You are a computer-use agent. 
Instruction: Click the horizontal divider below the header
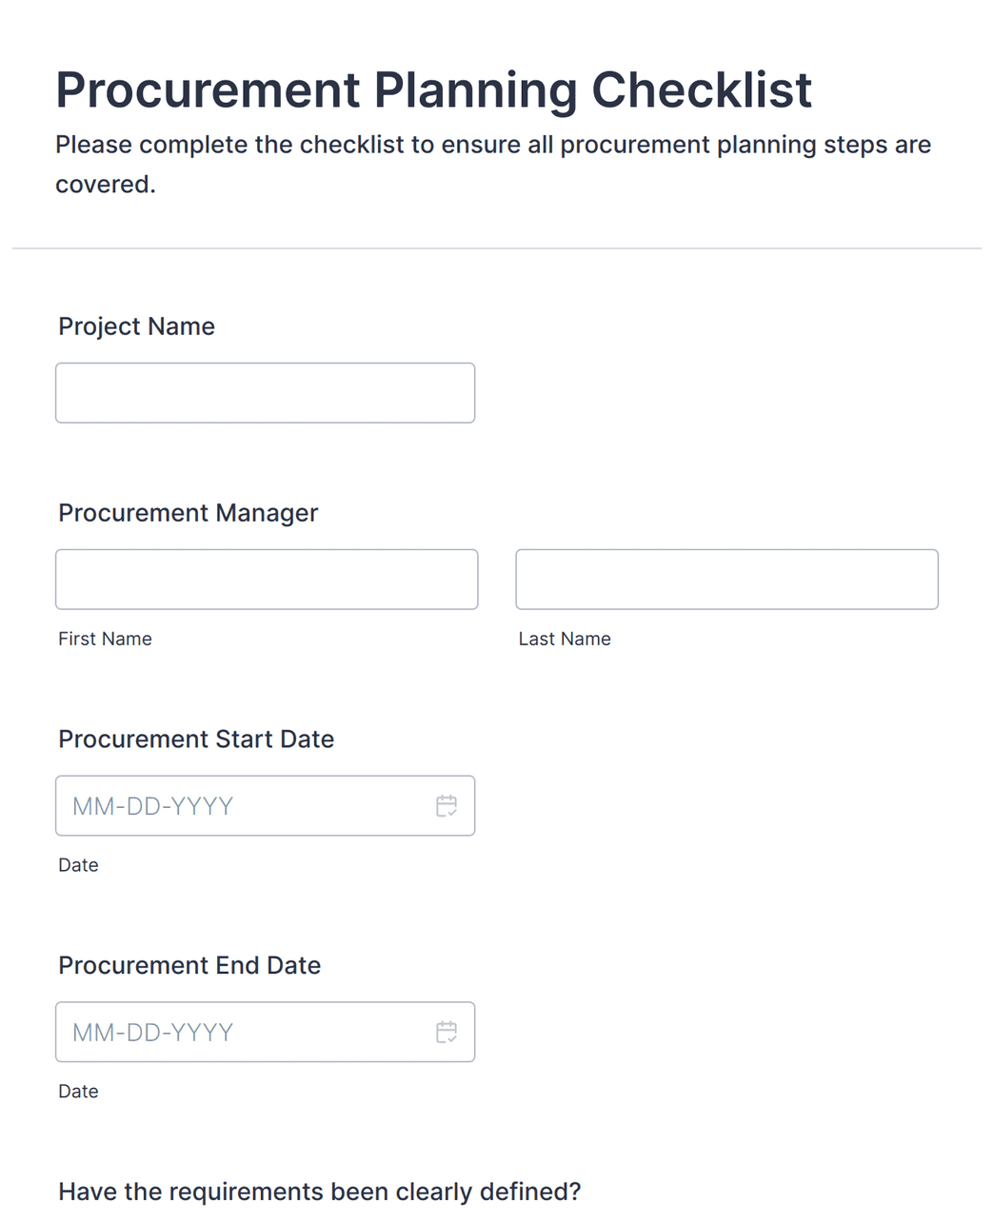[x=496, y=248]
